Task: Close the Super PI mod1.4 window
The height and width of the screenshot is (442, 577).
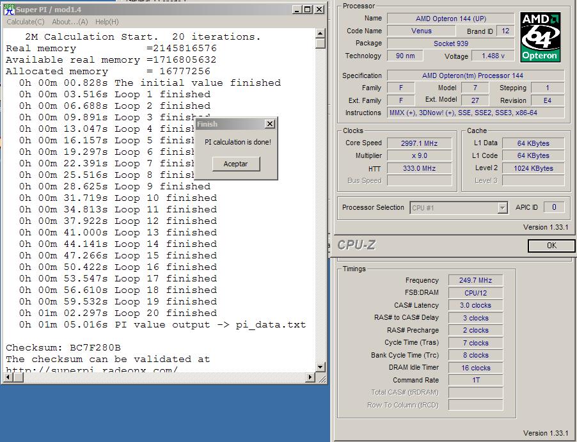Action: [319, 10]
